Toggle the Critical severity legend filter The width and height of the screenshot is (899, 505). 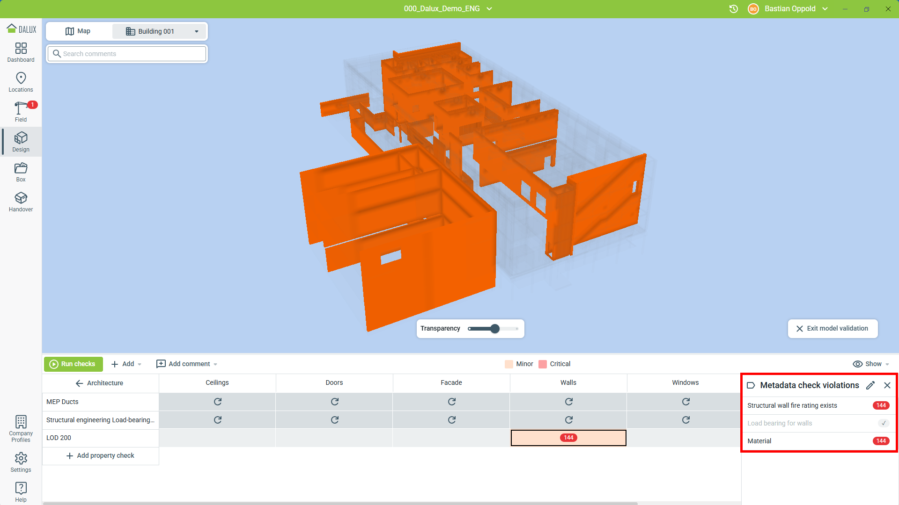pos(555,364)
